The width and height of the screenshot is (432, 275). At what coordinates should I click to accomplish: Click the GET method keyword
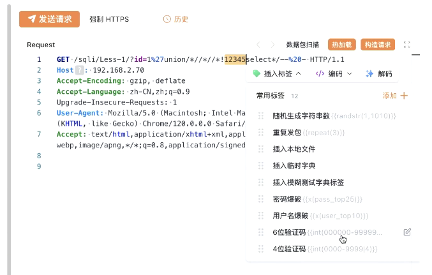click(x=63, y=59)
